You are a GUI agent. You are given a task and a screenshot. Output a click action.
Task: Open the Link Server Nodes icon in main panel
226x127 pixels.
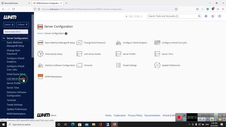coord(79,54)
